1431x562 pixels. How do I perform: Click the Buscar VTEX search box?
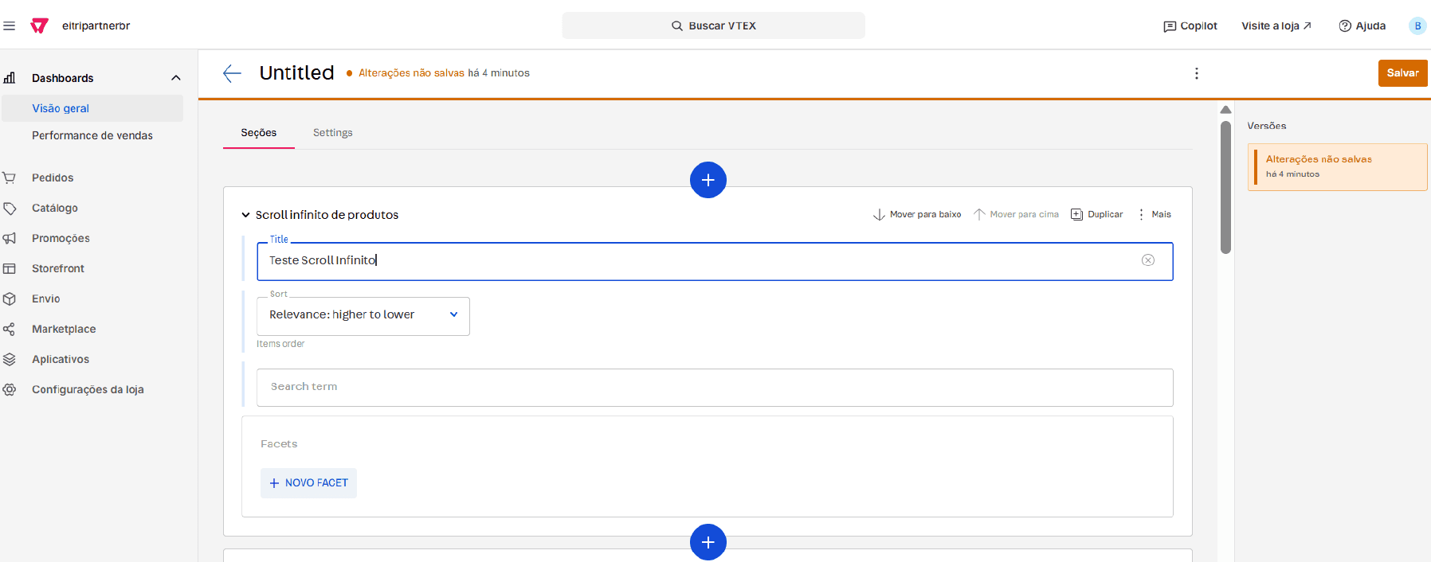point(714,25)
